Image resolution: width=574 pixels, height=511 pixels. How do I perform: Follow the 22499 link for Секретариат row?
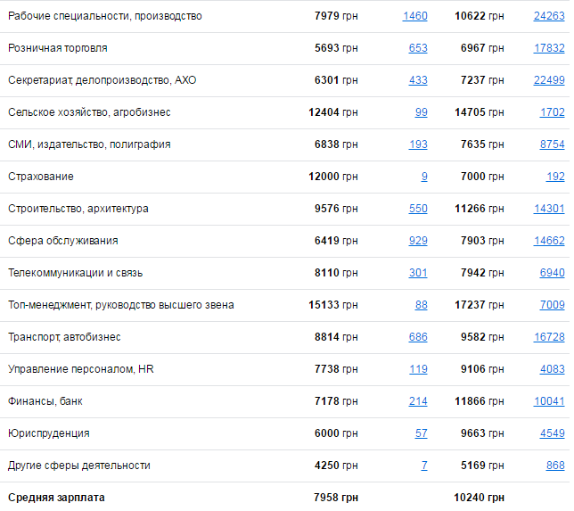(x=548, y=80)
